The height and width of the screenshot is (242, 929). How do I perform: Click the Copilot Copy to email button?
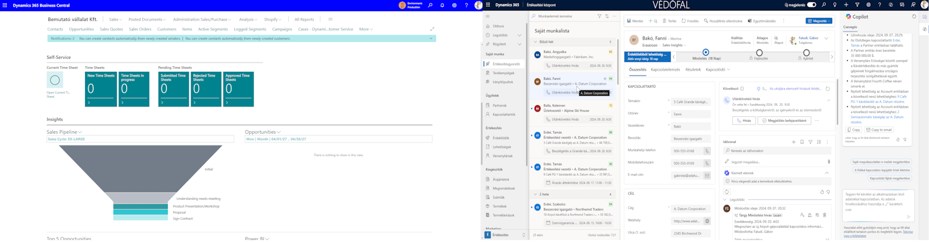878,130
